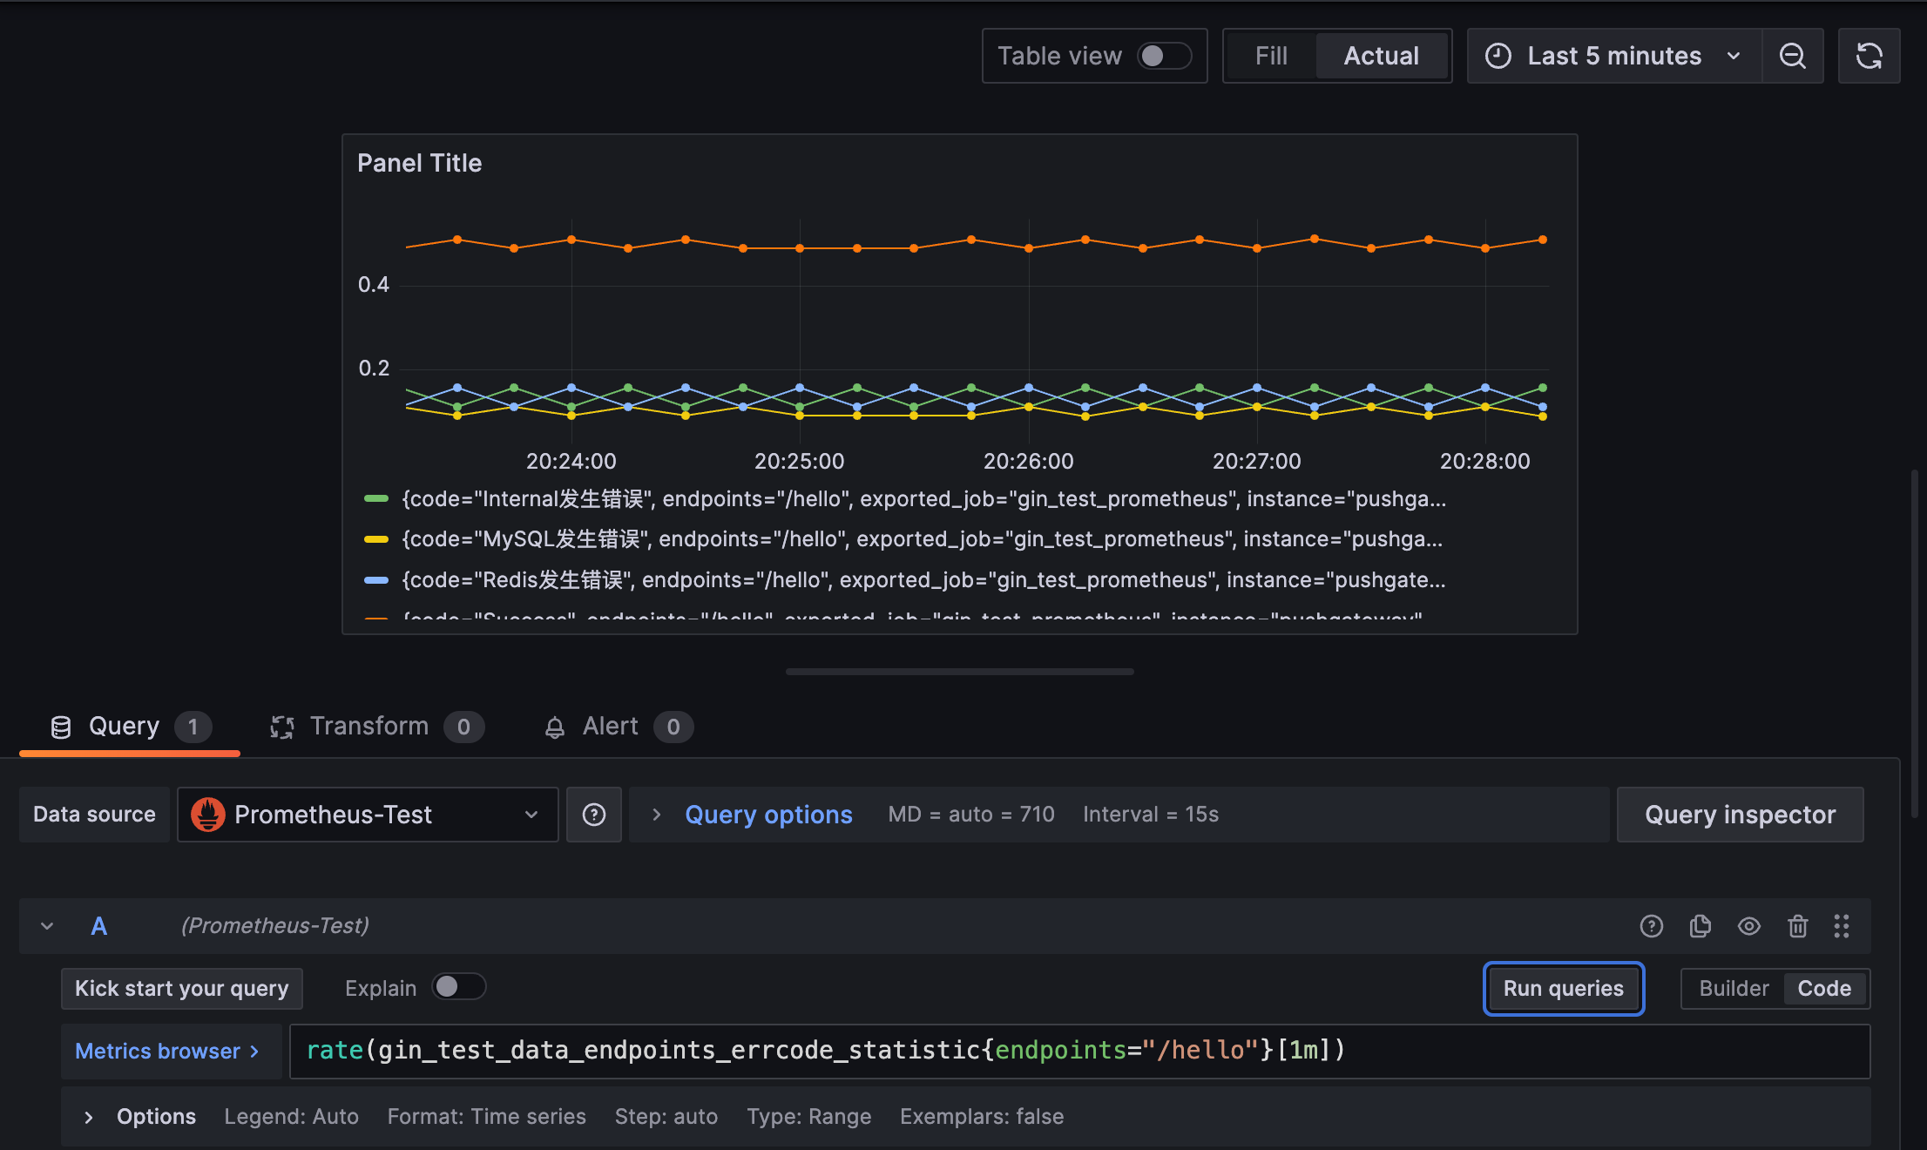This screenshot has height=1150, width=1927.
Task: Click the drag handle dots on query A
Action: click(1841, 926)
